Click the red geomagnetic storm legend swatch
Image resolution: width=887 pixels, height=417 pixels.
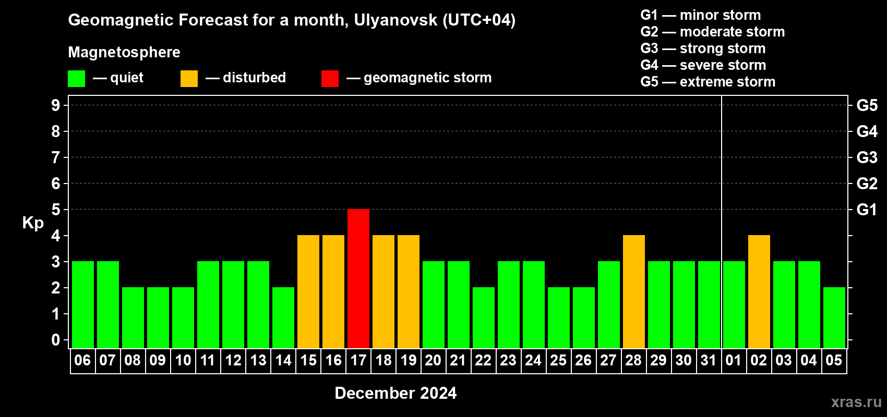click(330, 79)
